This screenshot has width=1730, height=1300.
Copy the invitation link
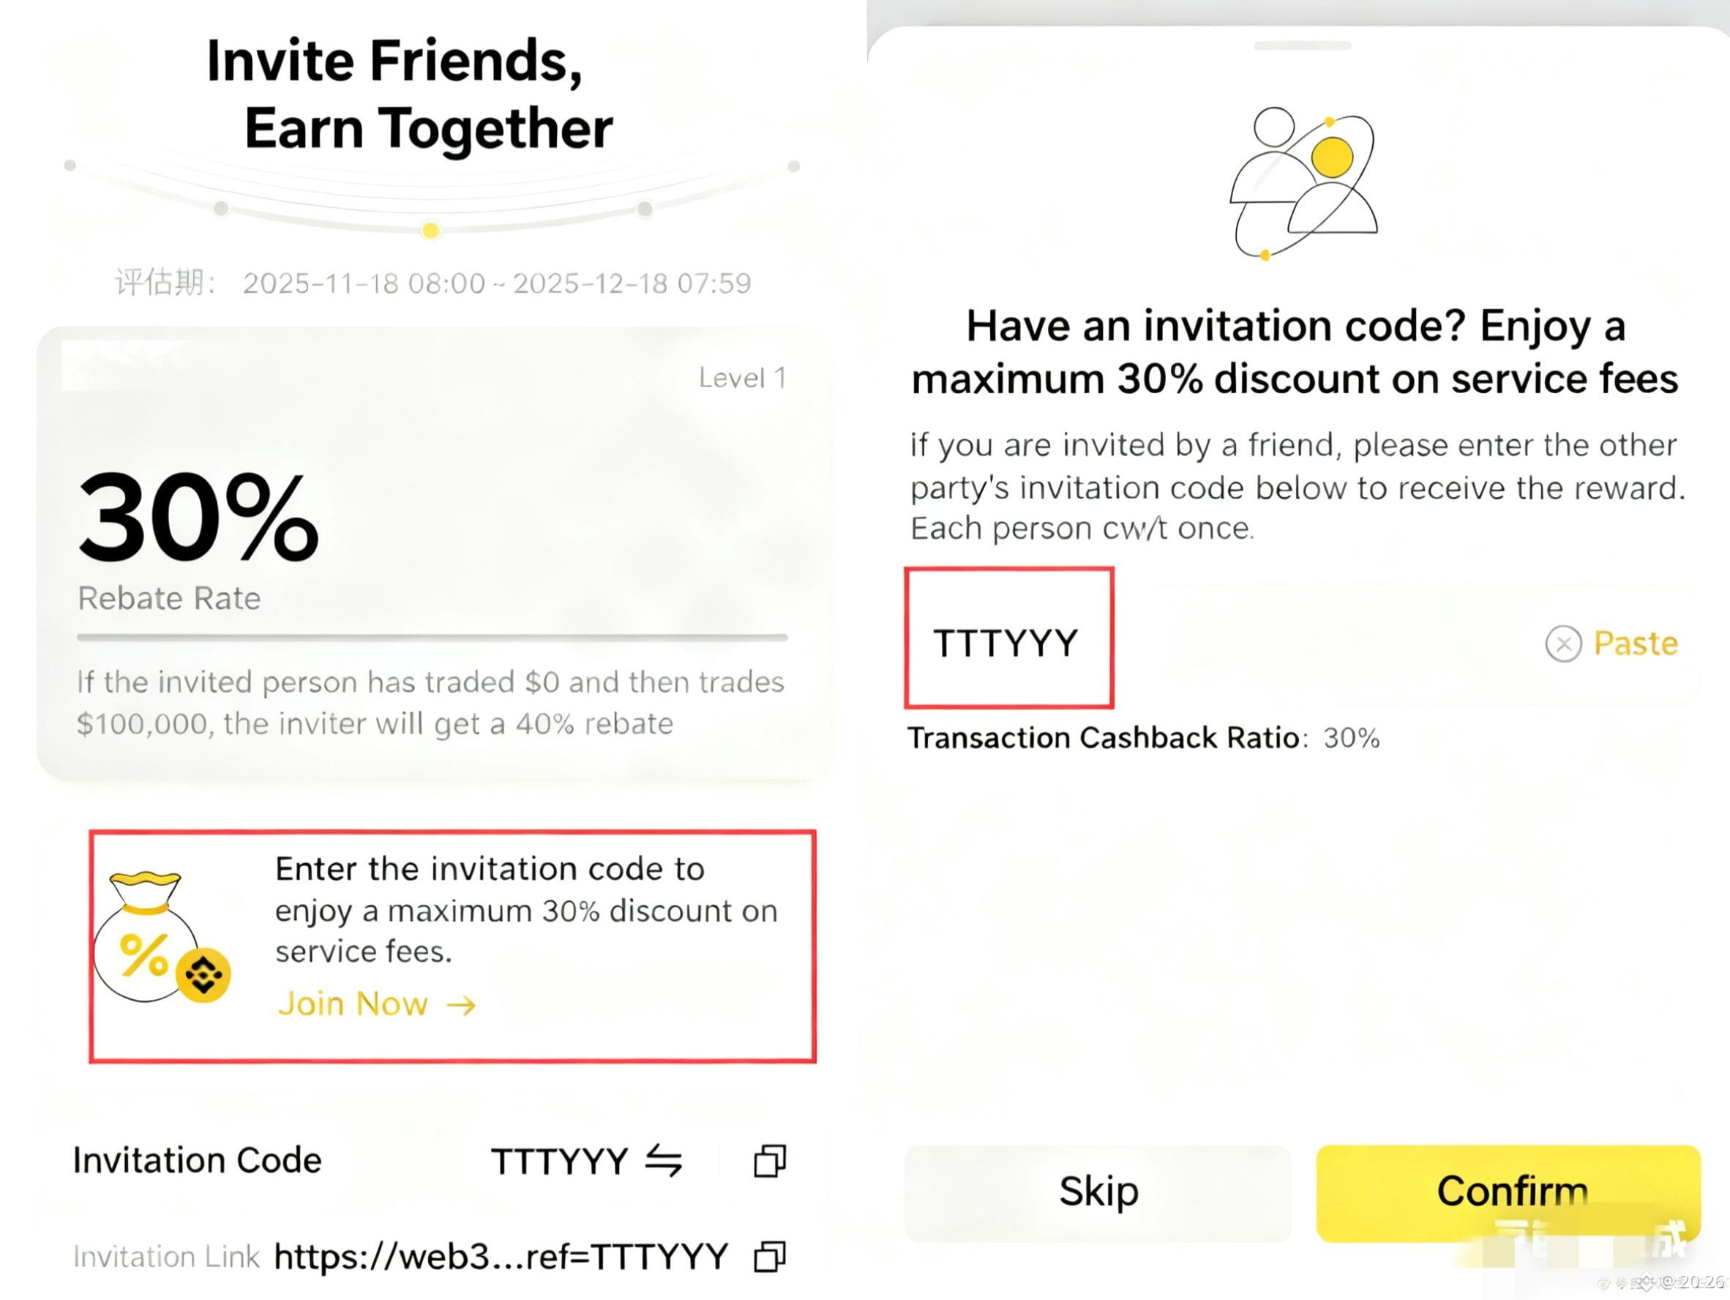(x=770, y=1257)
